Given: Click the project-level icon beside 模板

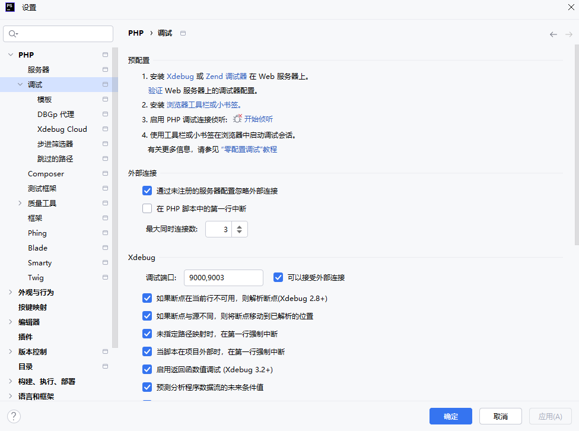Looking at the screenshot, I should click(105, 99).
